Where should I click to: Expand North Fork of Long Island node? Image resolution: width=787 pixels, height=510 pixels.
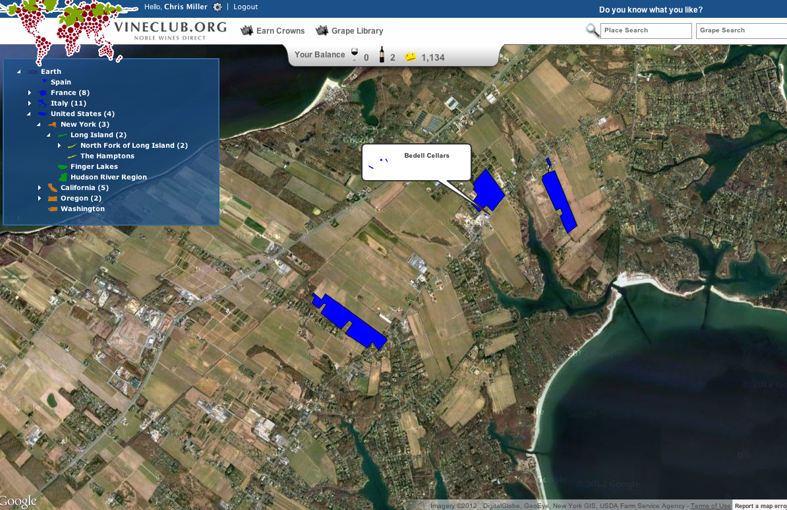(x=59, y=146)
